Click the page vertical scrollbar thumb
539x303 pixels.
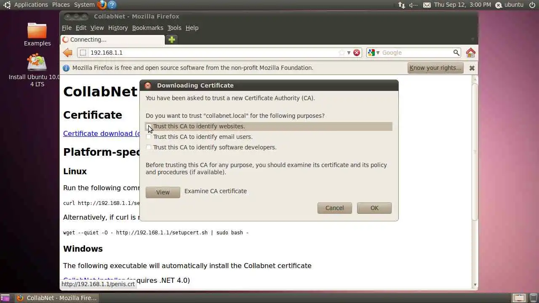pos(475,151)
